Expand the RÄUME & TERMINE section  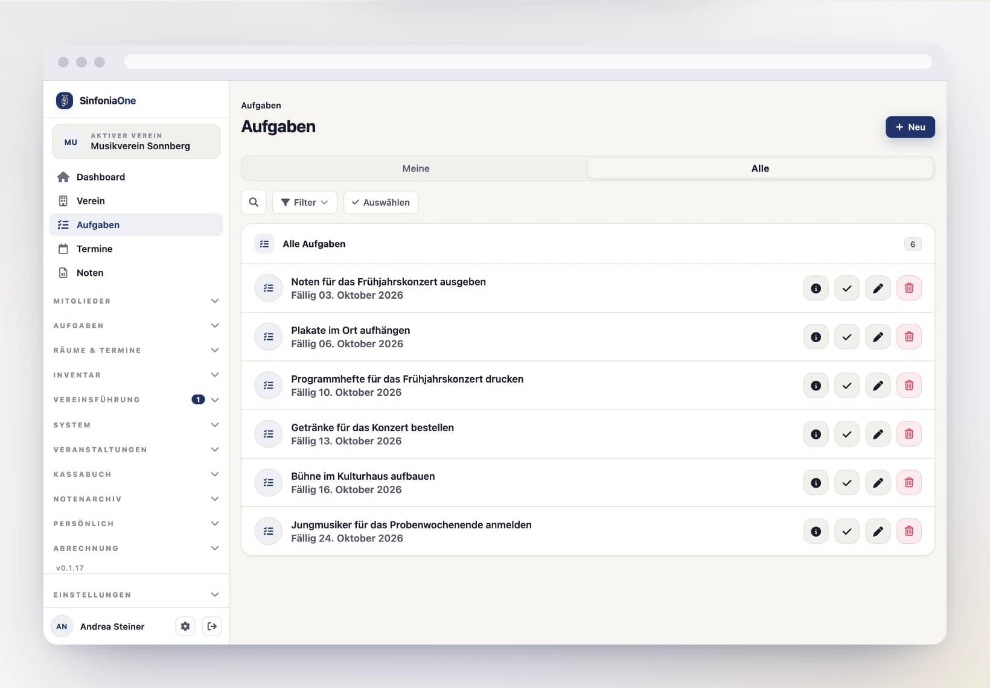[x=136, y=351]
